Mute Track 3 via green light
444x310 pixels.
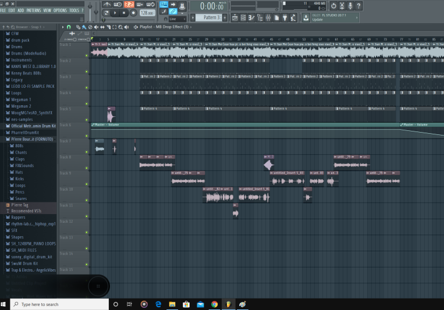click(87, 88)
